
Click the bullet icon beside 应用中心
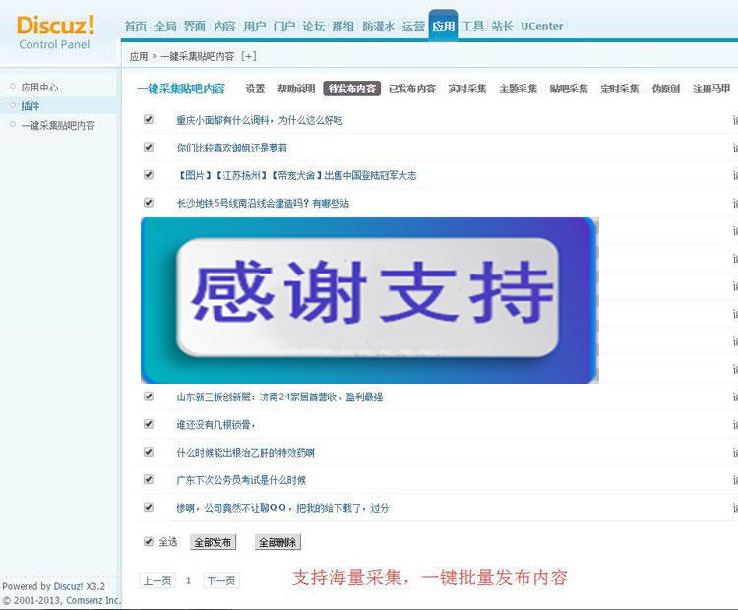[x=13, y=88]
